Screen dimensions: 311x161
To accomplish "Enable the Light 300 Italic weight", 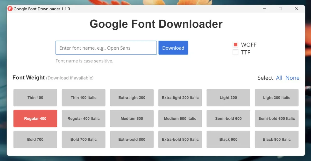I will (277, 98).
